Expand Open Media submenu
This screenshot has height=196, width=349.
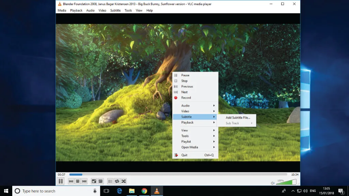(x=195, y=147)
